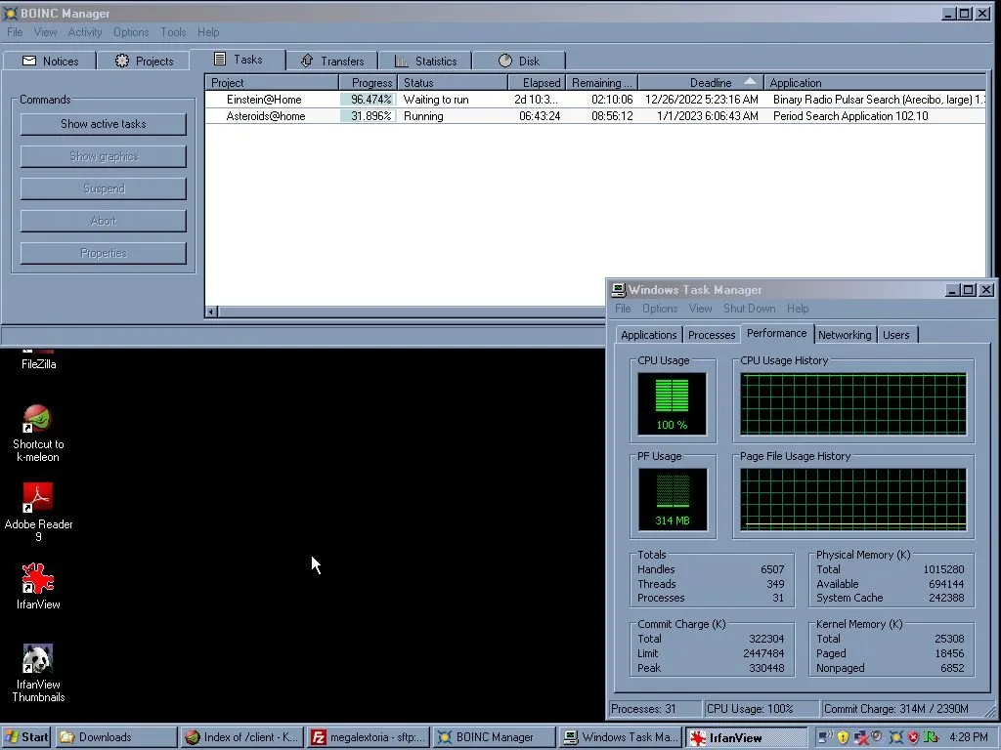Open the red shield security tray icon
This screenshot has width=1001, height=750.
point(913,737)
